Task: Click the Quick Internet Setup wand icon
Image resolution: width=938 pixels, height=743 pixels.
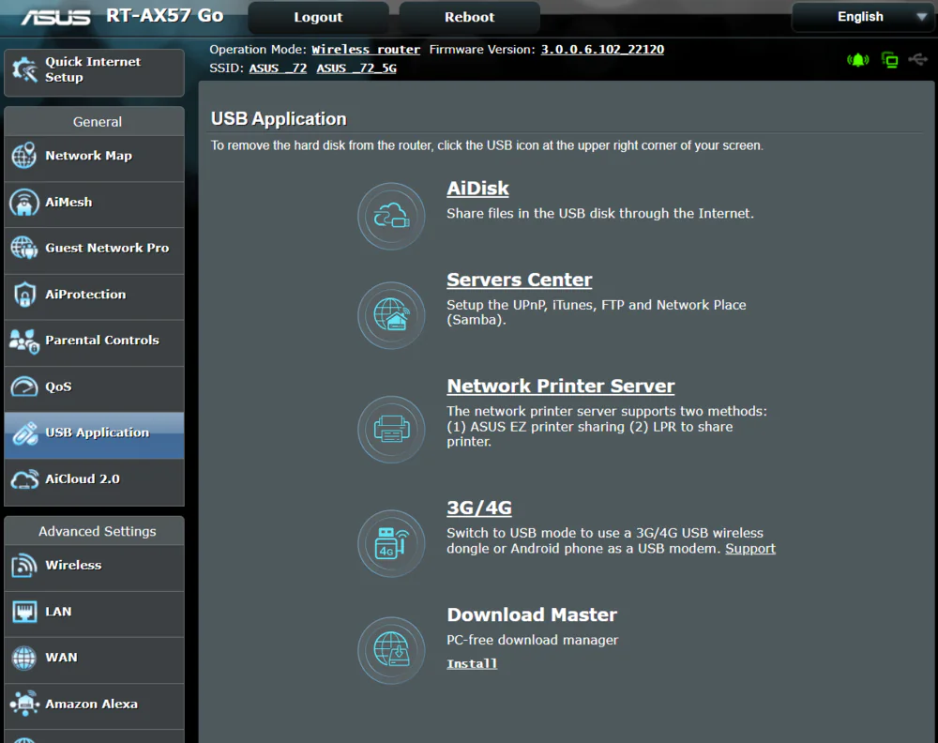Action: click(x=24, y=70)
